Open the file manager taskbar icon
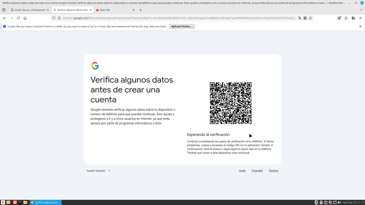Screen dimensions: 365x205 coord(9,203)
